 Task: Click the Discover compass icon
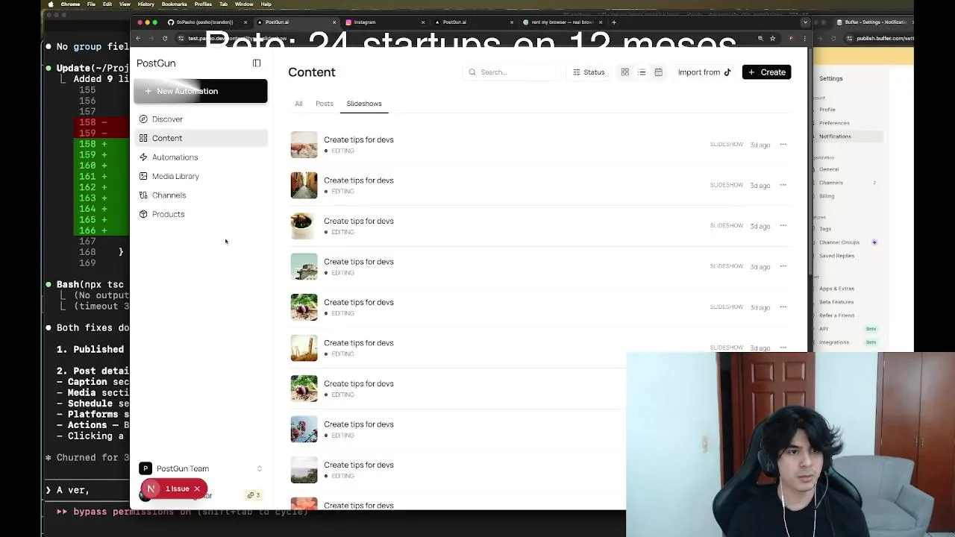[143, 119]
